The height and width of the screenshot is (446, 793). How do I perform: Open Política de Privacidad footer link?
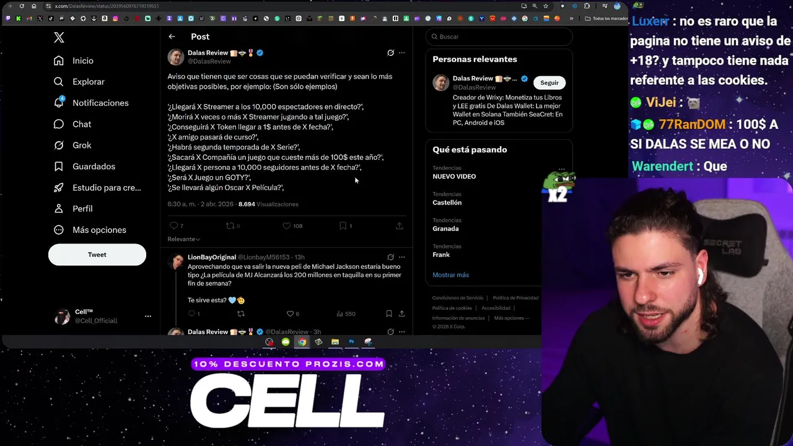(515, 298)
